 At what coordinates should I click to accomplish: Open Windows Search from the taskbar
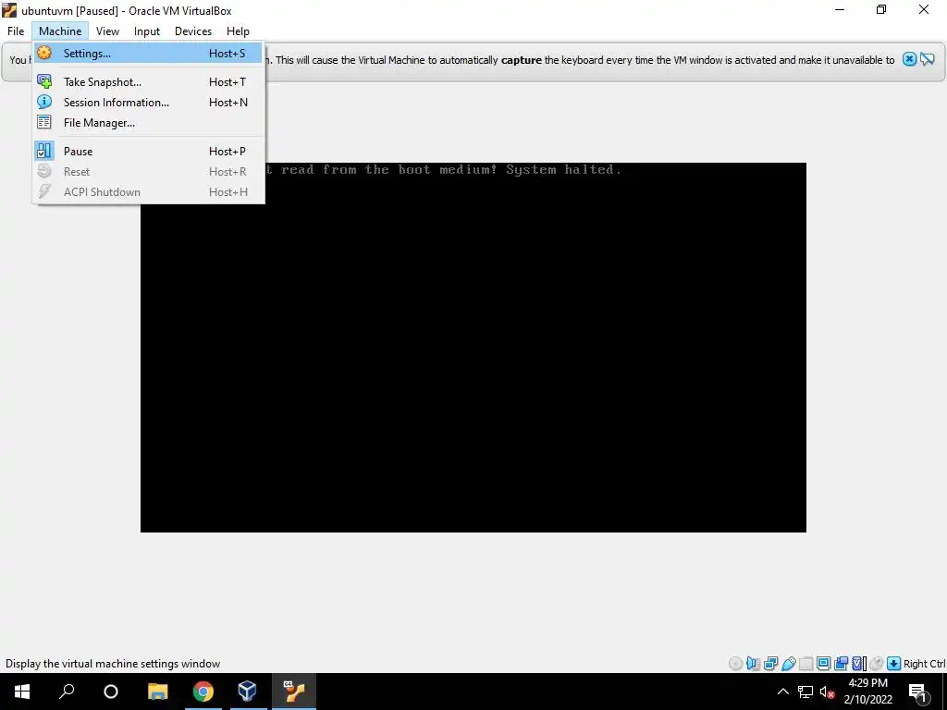67,692
